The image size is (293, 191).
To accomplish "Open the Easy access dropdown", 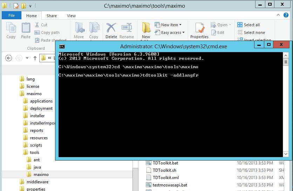I will point(170,33).
